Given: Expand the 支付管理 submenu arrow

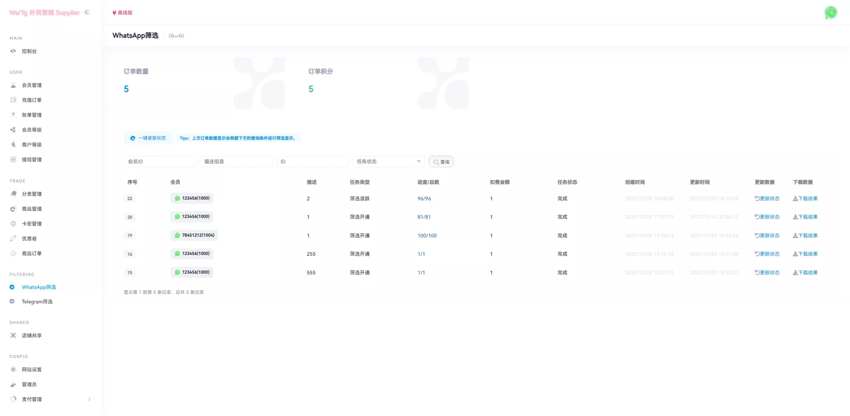Looking at the screenshot, I should pos(89,399).
